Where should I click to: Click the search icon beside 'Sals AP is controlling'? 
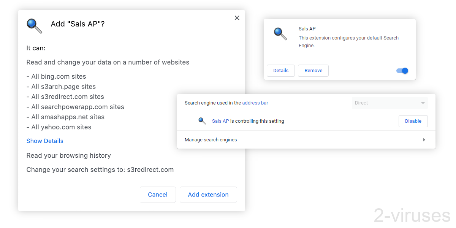[x=202, y=121]
